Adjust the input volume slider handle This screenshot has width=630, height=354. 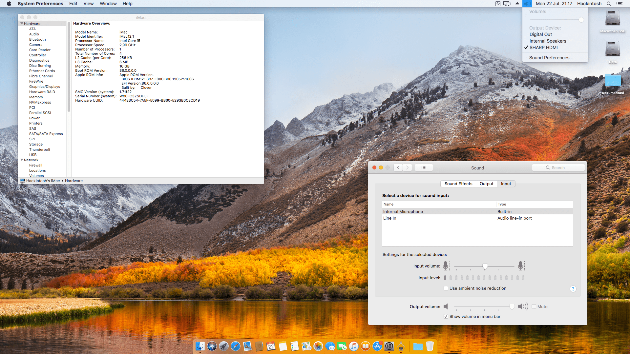485,266
